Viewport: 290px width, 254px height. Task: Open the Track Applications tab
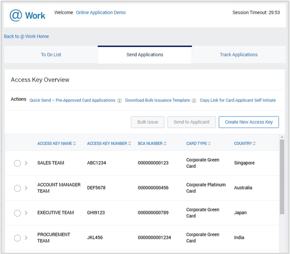pos(238,55)
